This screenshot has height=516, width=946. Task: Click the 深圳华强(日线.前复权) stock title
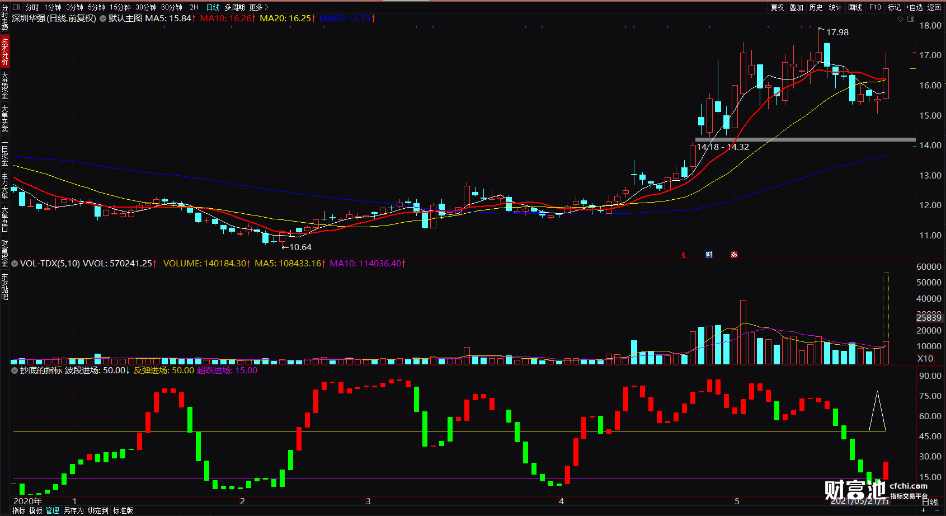coord(54,18)
